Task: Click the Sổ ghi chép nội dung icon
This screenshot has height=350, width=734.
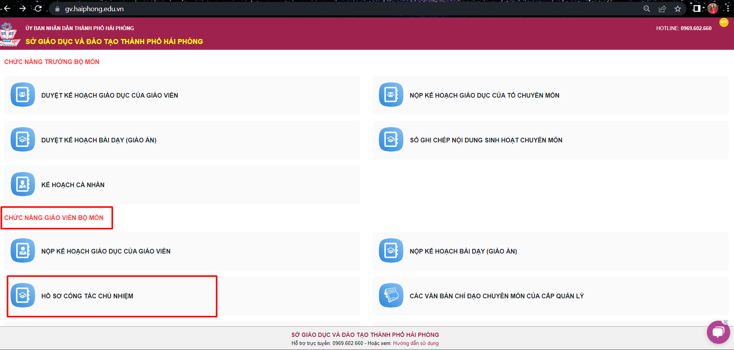Action: click(391, 139)
